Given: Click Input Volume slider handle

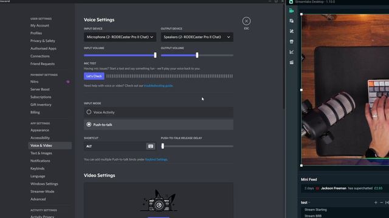Looking at the screenshot, I should pyautogui.click(x=156, y=55).
